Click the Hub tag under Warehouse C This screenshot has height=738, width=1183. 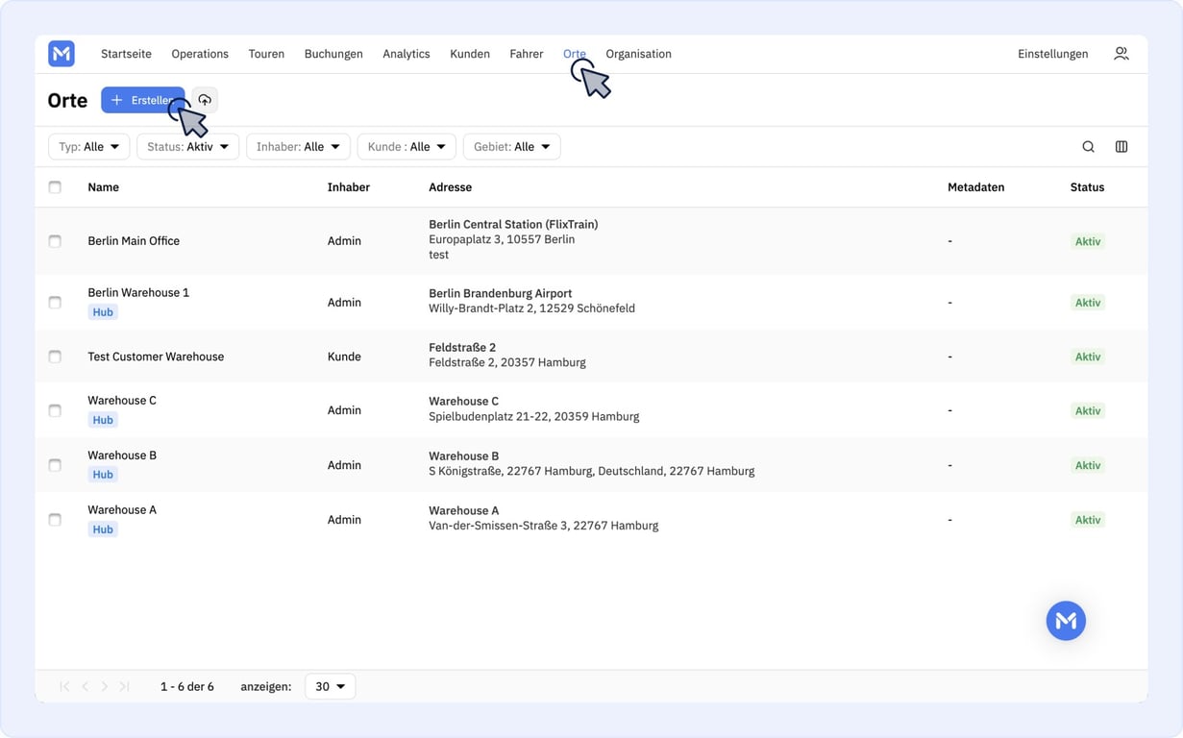[x=103, y=420]
